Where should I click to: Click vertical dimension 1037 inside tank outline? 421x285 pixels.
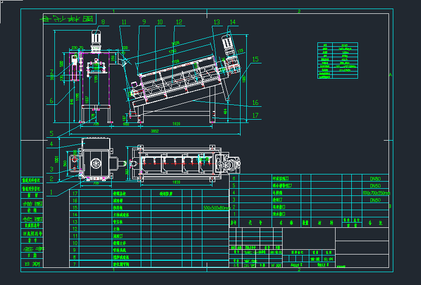point(87,100)
